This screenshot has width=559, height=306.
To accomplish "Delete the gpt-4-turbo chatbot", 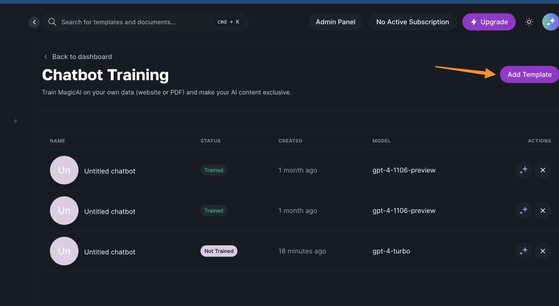I will point(543,251).
